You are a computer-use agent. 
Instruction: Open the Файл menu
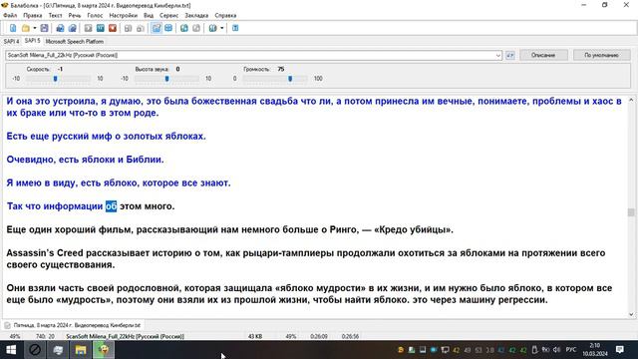pos(10,16)
